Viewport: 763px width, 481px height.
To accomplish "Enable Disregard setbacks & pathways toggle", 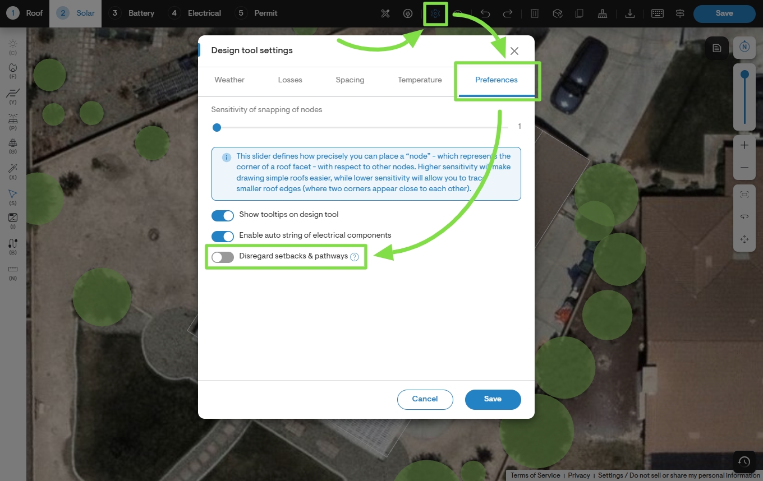I will point(222,257).
